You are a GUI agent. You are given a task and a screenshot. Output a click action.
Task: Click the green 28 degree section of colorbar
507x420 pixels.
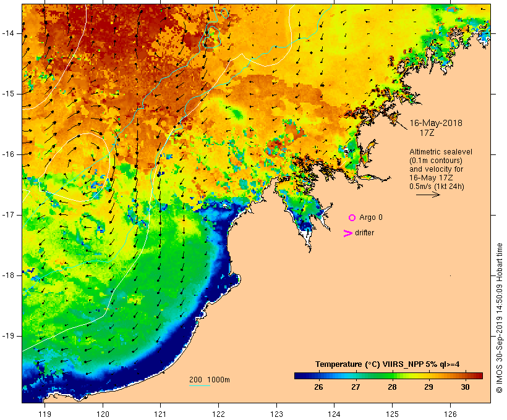coord(392,376)
